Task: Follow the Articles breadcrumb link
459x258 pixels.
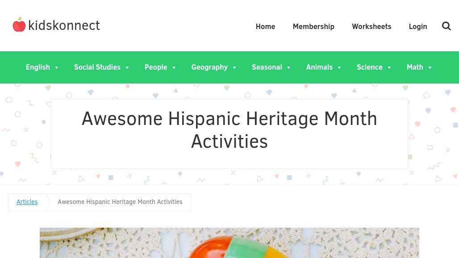Action: [x=27, y=202]
